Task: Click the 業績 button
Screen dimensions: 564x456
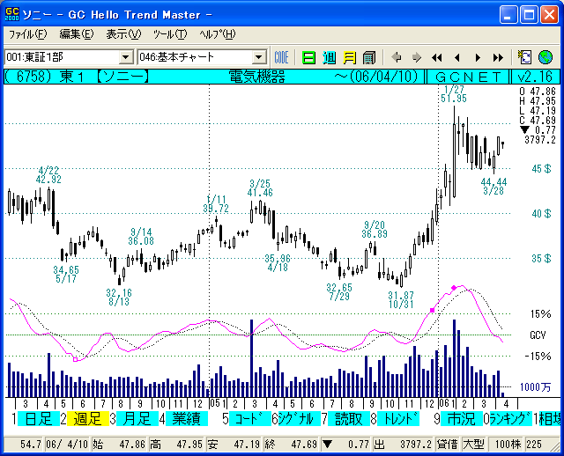Action: [x=186, y=419]
